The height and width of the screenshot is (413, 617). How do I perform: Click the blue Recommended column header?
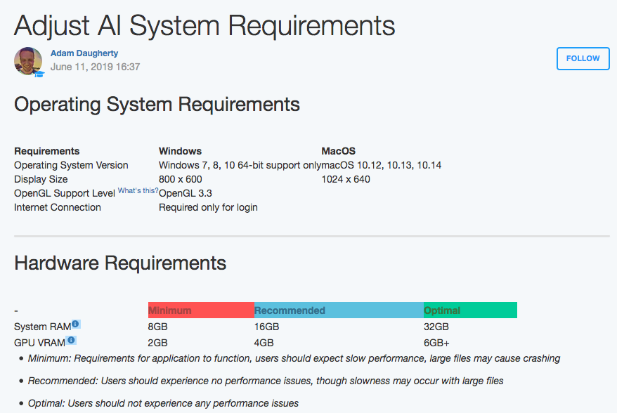click(339, 310)
